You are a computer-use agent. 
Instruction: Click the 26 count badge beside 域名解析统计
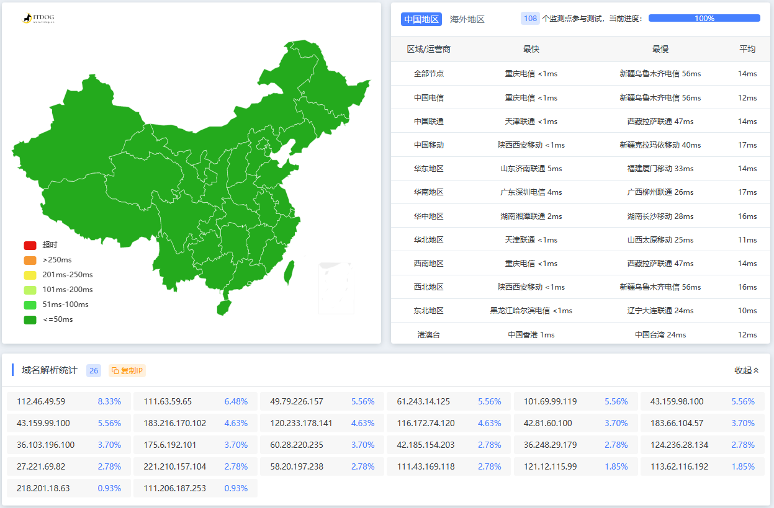point(94,371)
